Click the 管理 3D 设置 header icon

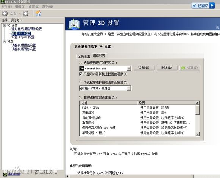tap(74, 24)
